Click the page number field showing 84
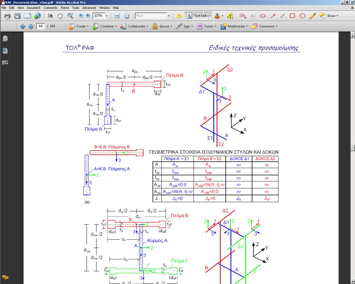355x284 pixels. coord(41,26)
